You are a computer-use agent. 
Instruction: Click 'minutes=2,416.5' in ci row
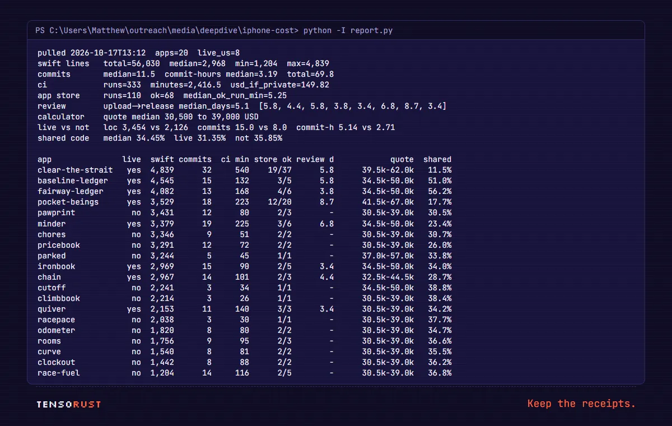click(185, 85)
